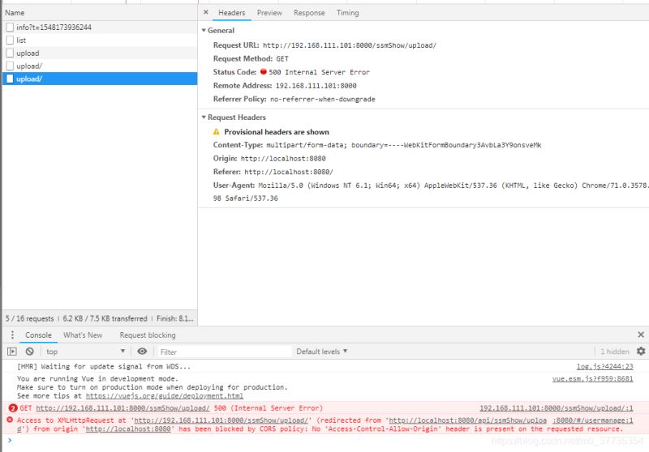Switch to the Console drawer tab
649x452 pixels.
click(x=38, y=335)
